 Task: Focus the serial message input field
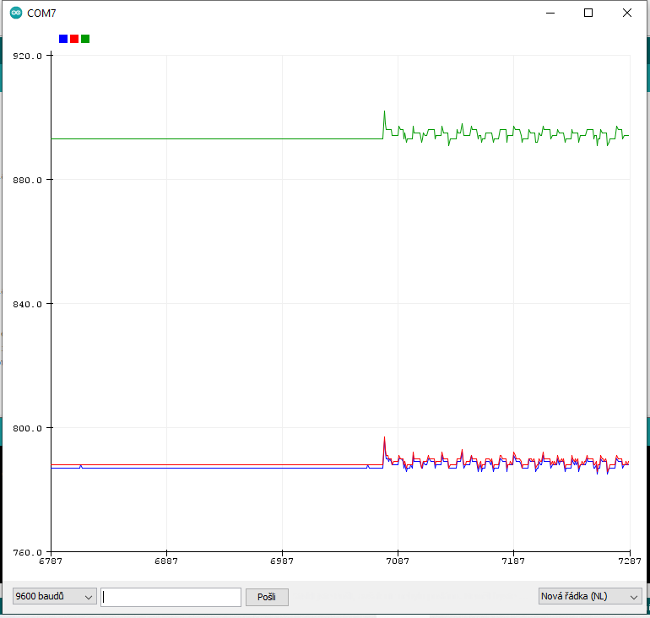(171, 597)
